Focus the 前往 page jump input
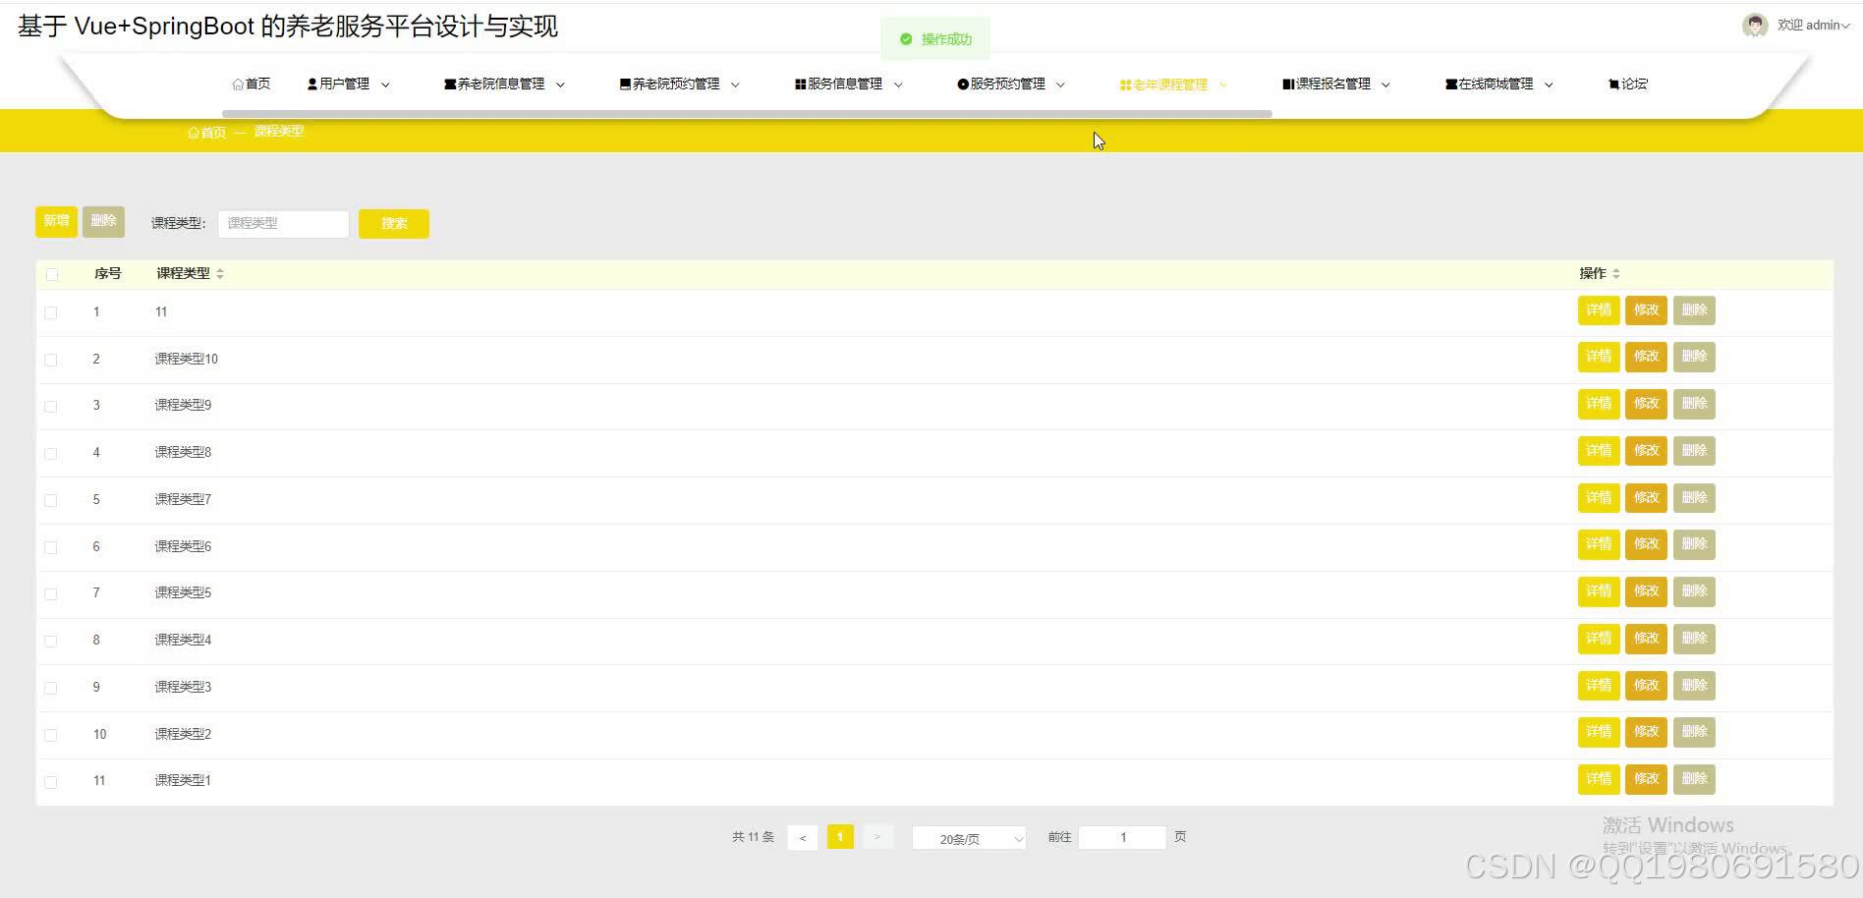 pyautogui.click(x=1122, y=838)
